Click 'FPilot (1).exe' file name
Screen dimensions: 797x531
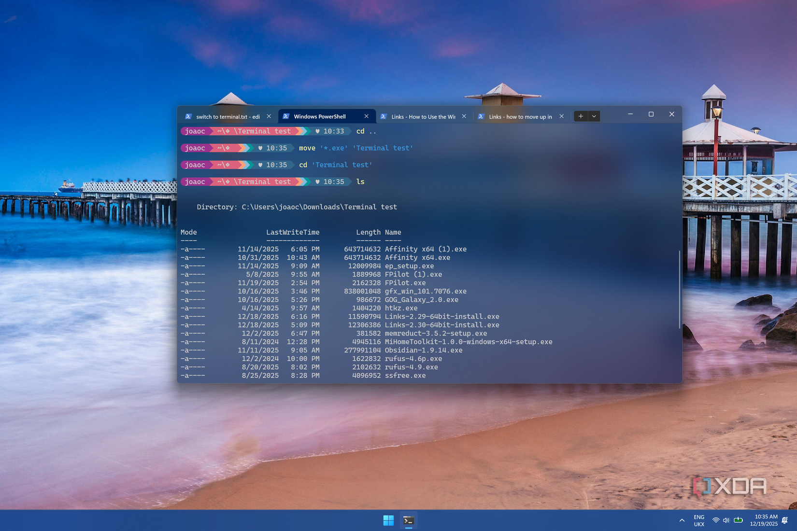coord(413,275)
